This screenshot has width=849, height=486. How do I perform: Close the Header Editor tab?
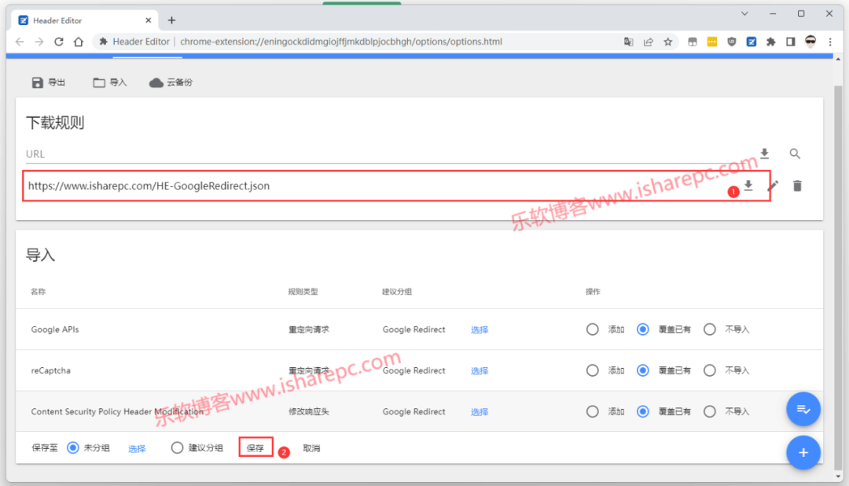149,20
